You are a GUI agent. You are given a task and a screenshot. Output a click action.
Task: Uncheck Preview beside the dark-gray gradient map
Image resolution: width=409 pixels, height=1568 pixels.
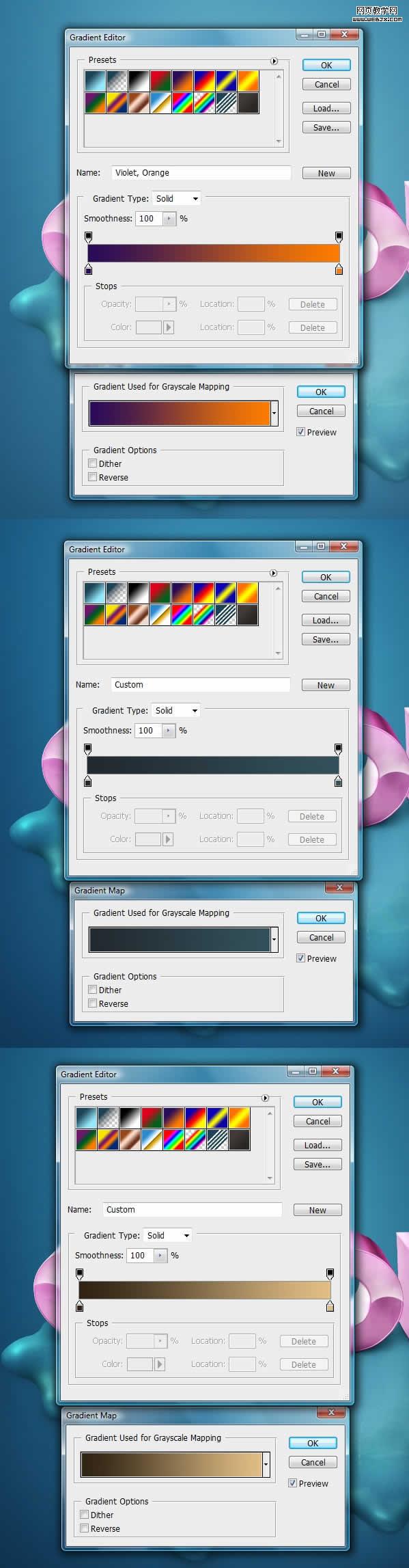point(300,958)
